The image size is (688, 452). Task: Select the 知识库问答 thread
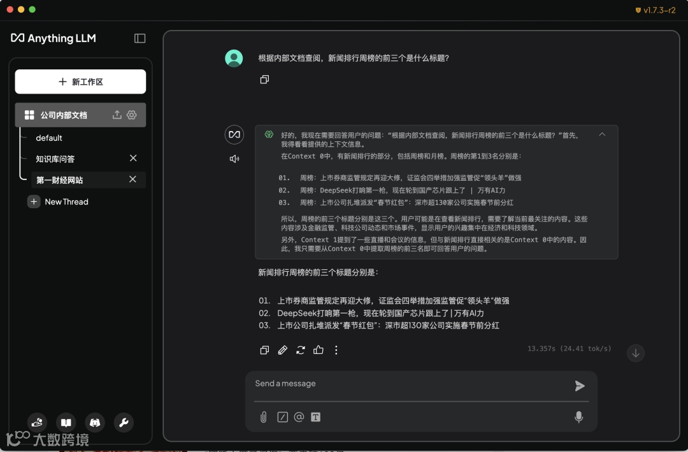point(55,159)
